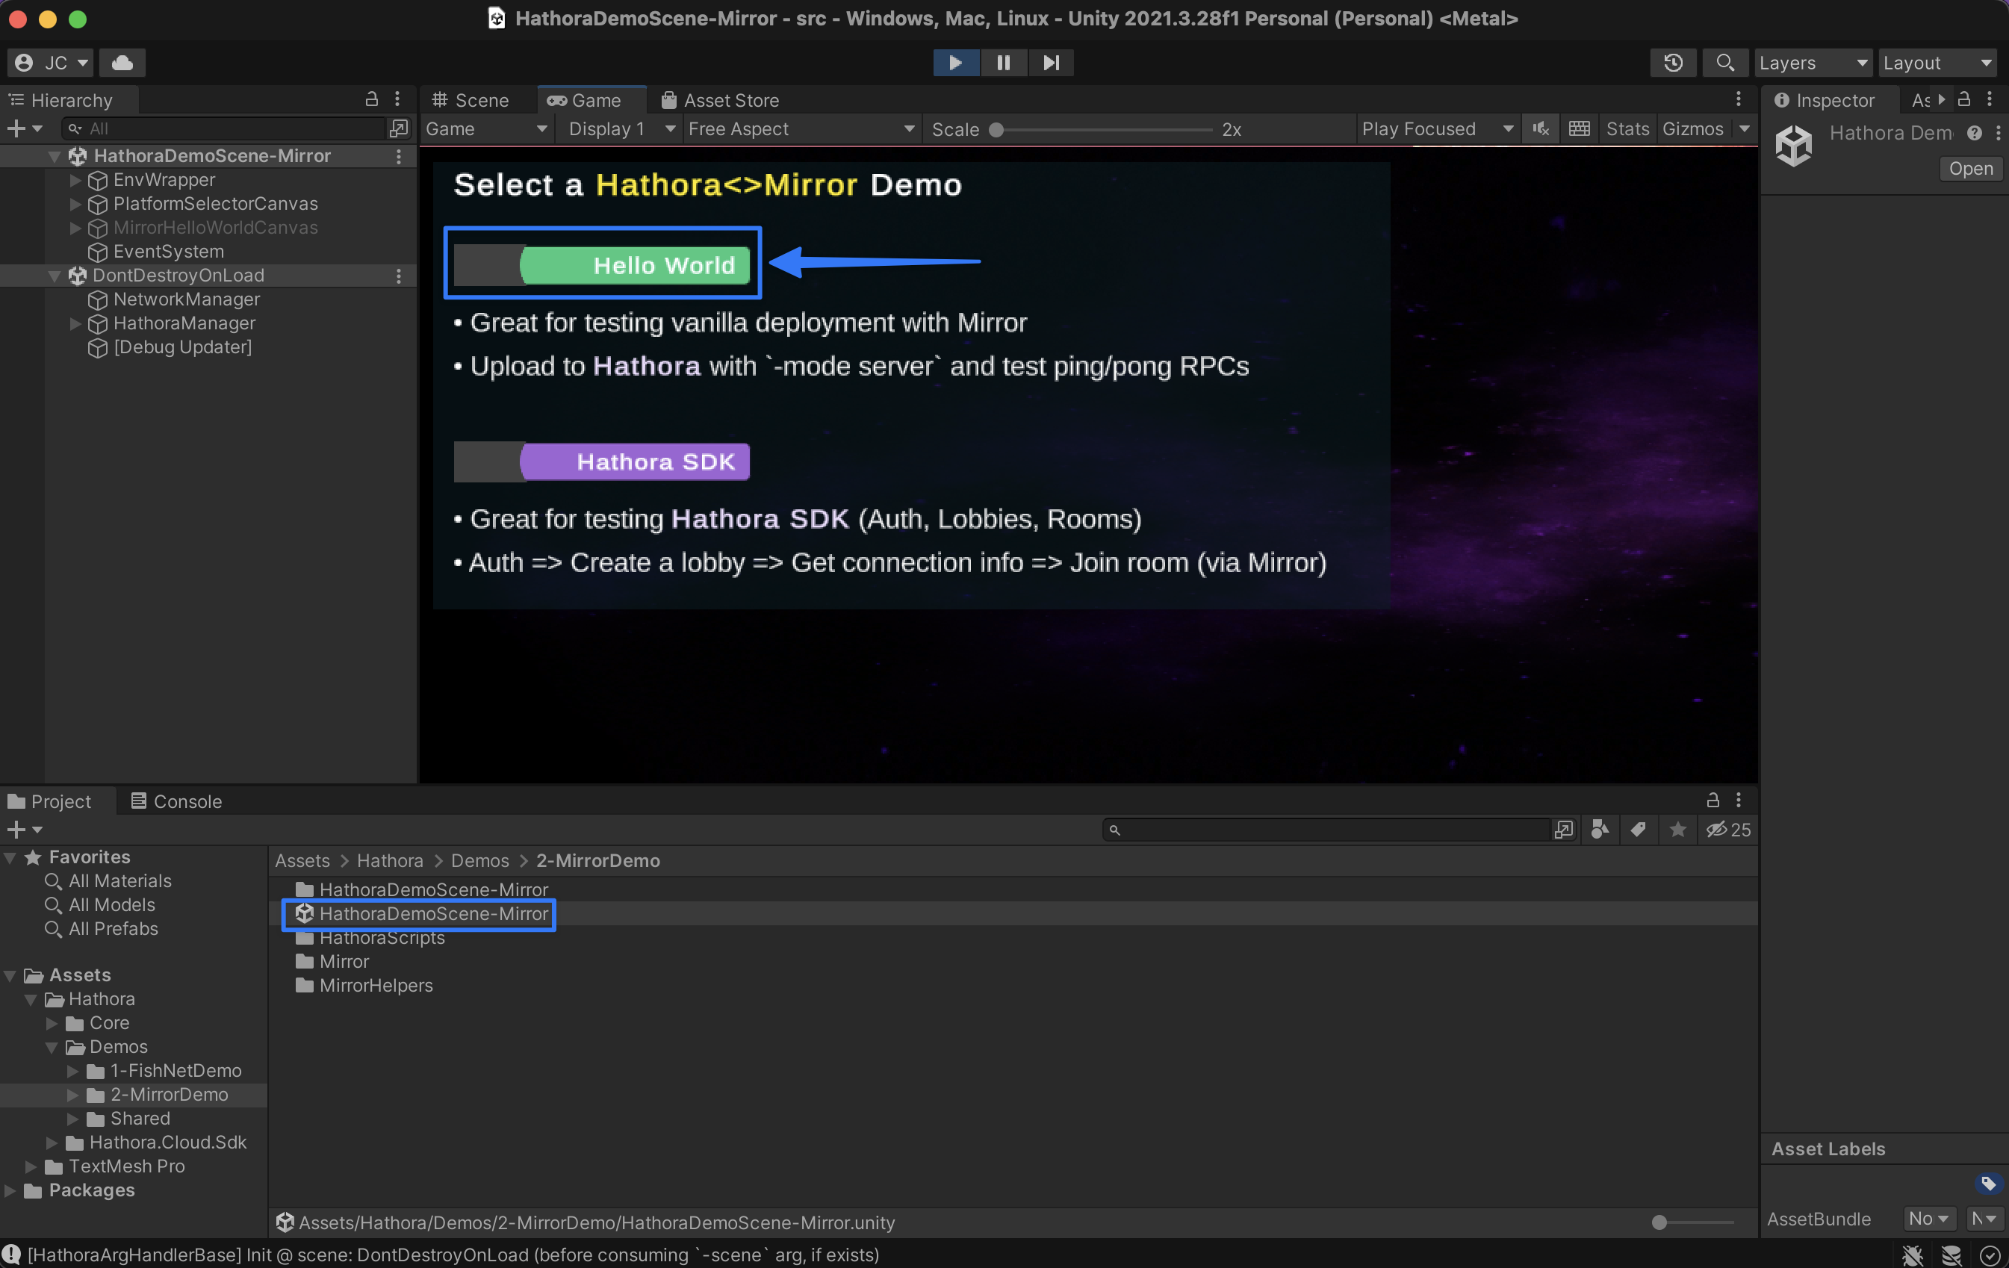Open the Free Aspect dropdown
Image resolution: width=2009 pixels, height=1268 pixels.
(801, 129)
